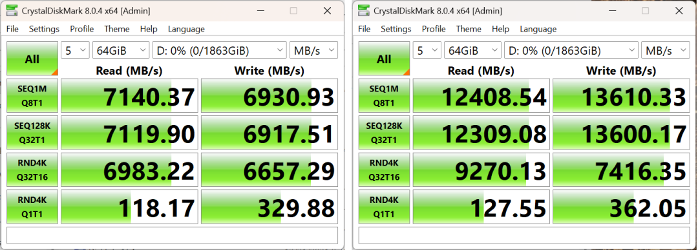Start All benchmarks in right window

tap(384, 59)
